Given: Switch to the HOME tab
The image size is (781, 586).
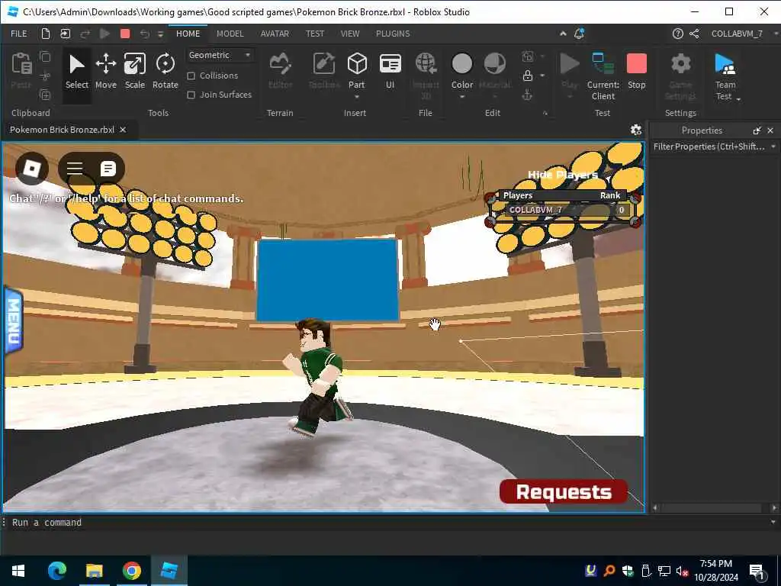Looking at the screenshot, I should pyautogui.click(x=188, y=34).
